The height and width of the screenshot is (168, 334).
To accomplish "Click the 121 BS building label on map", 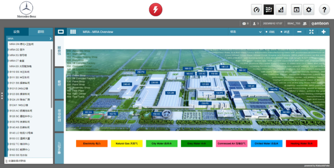I will click(x=206, y=84).
